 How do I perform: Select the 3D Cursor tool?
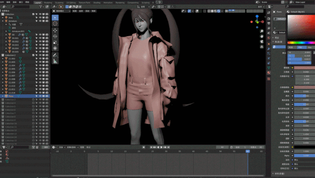[x=55, y=23]
